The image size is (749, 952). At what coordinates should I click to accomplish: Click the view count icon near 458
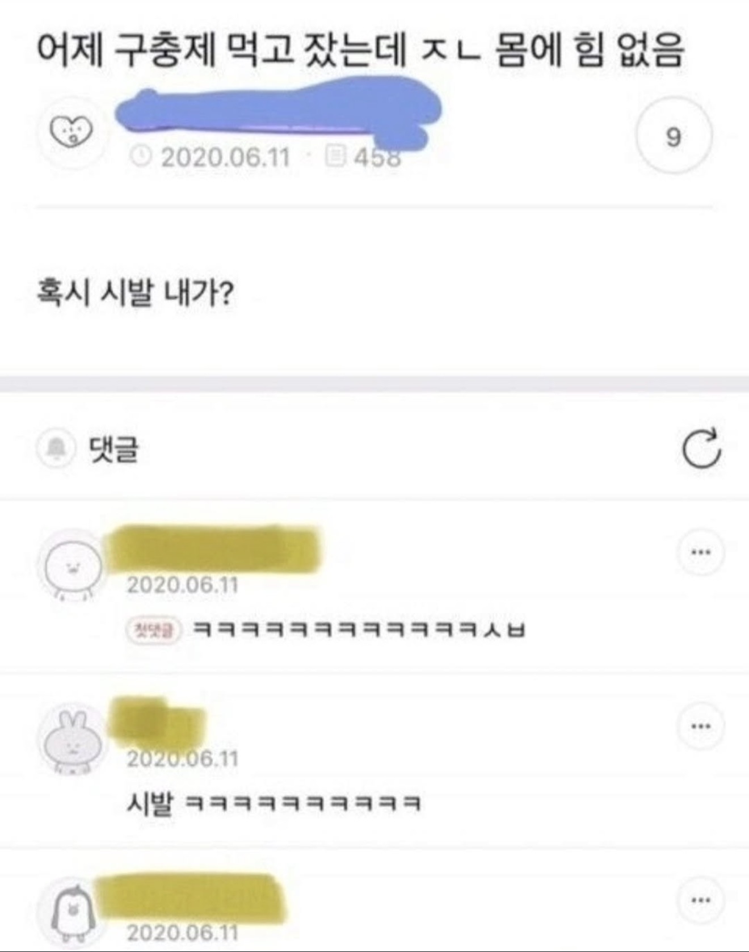tap(335, 156)
